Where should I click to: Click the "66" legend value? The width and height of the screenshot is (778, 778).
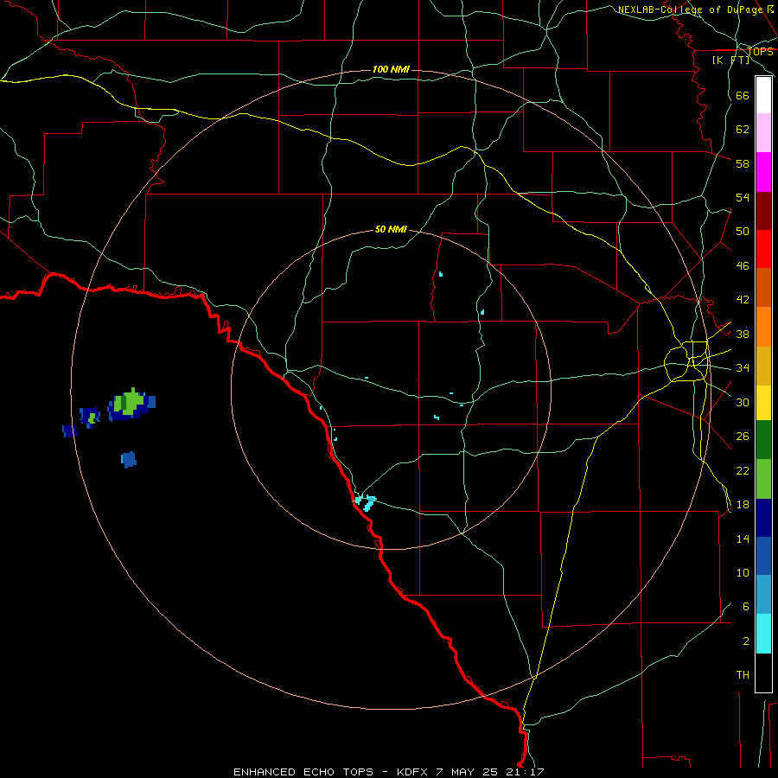click(743, 96)
